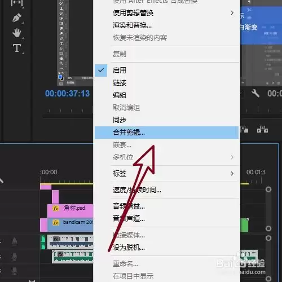Select the lower audio clip waveform

pyautogui.click(x=73, y=257)
